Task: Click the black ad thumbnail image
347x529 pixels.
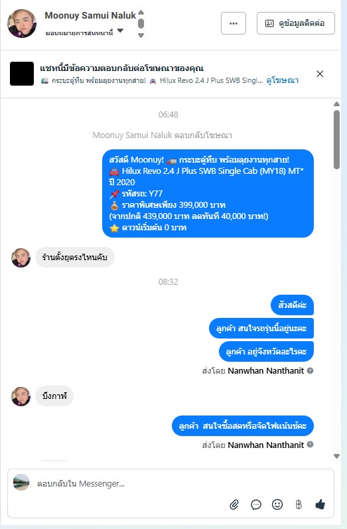Action: 22,74
